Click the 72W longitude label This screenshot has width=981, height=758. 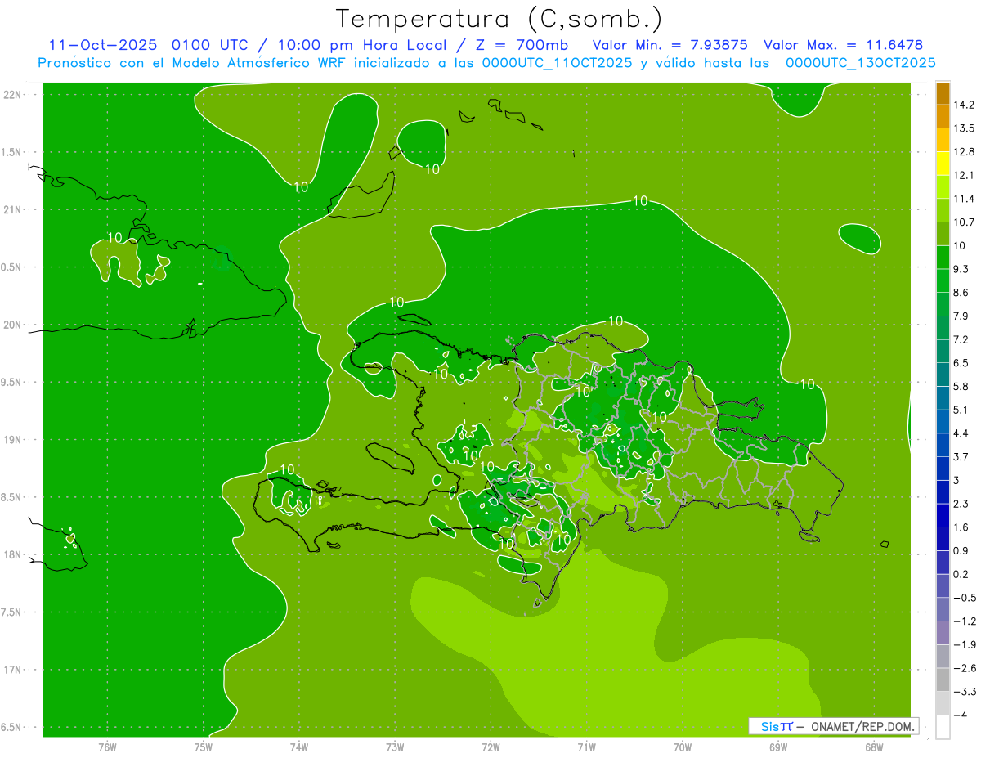[490, 747]
